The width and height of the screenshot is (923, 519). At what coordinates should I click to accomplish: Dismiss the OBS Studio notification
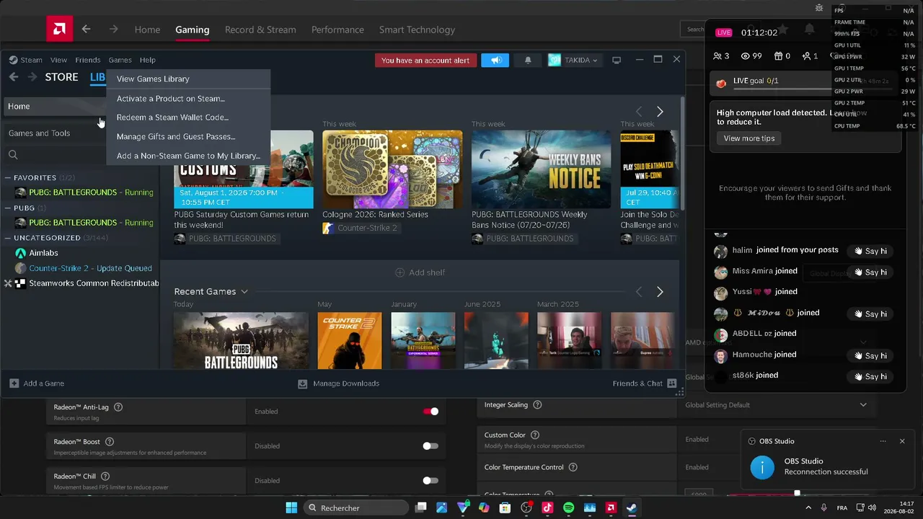pos(902,441)
